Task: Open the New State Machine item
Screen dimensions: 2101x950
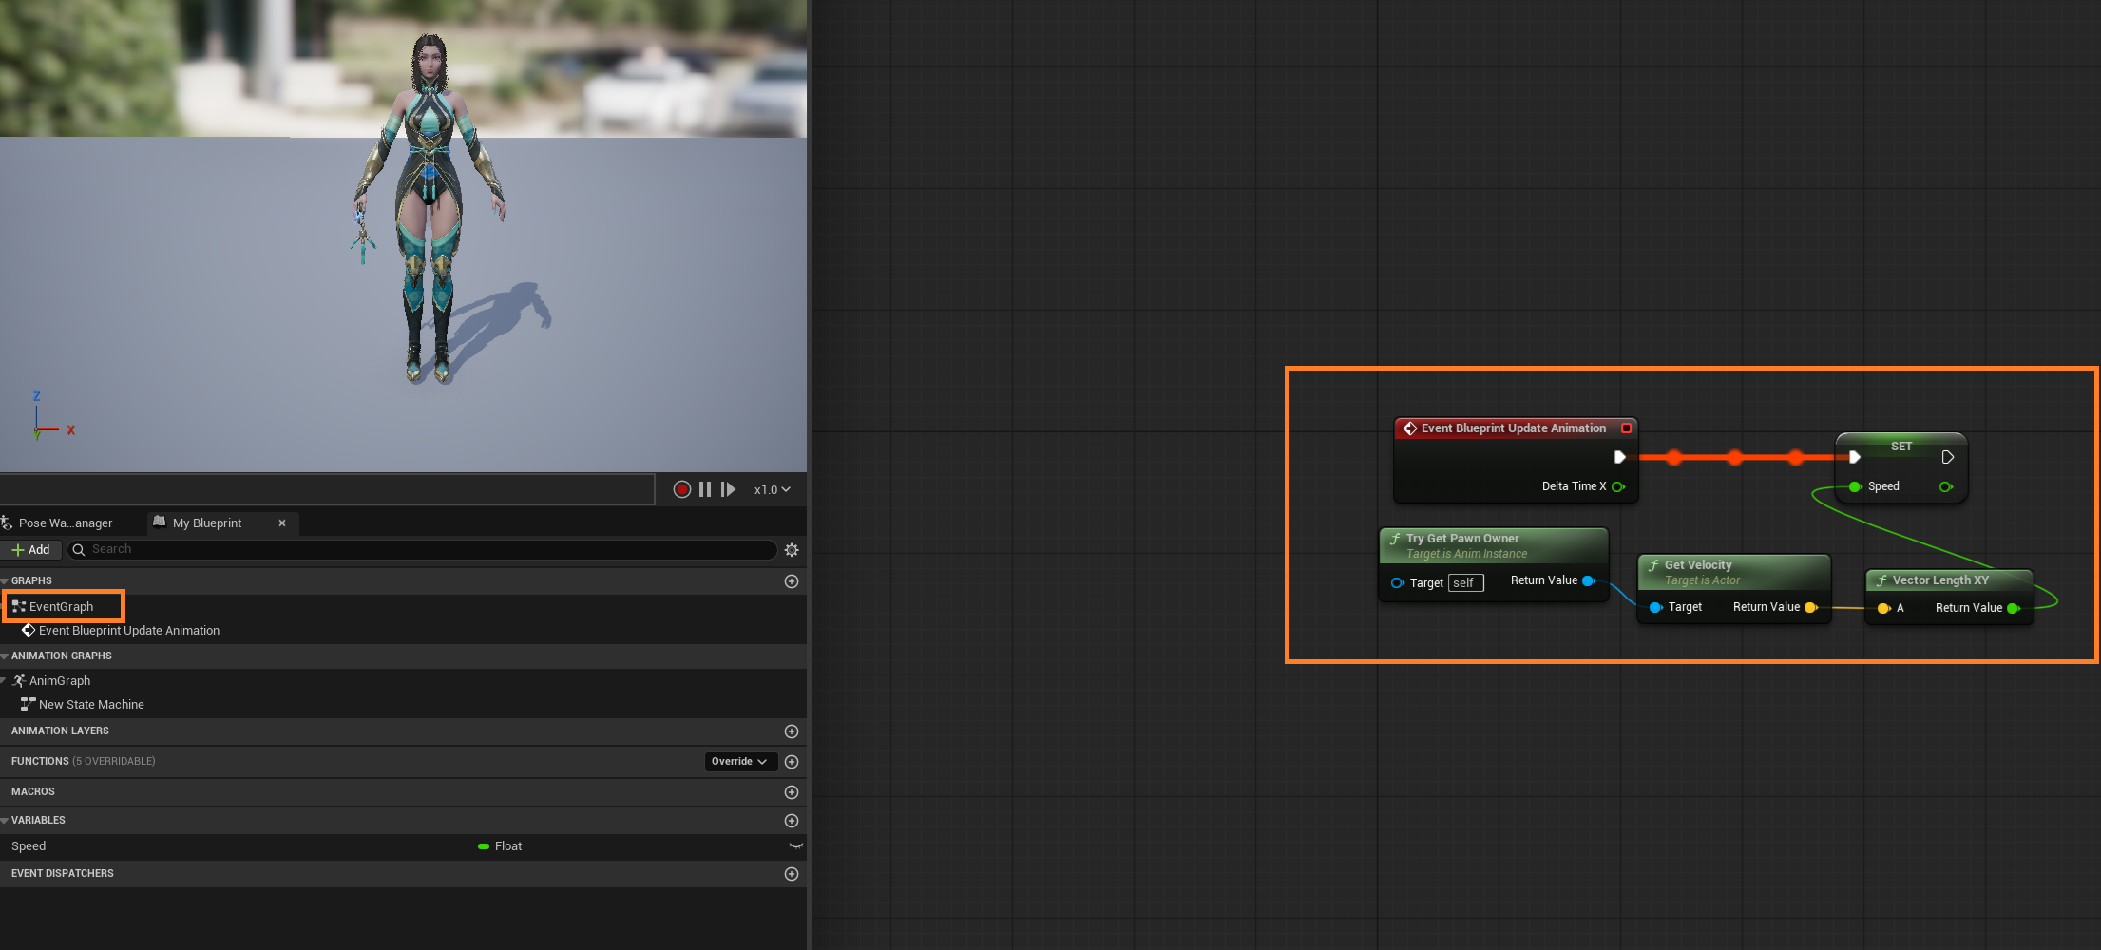Action: click(x=91, y=704)
